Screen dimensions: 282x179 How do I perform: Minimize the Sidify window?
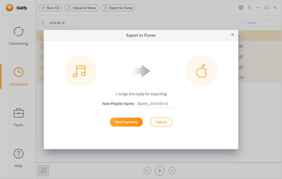tap(258, 7)
